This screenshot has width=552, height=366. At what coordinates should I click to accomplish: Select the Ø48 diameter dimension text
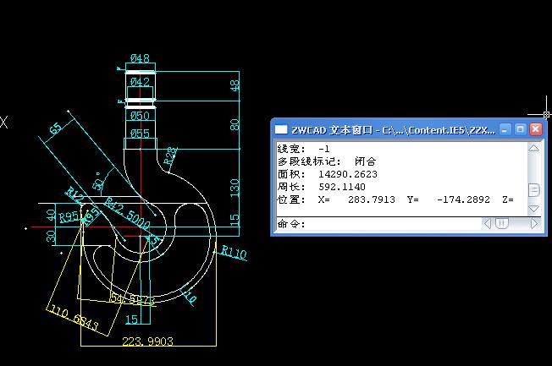tap(140, 58)
